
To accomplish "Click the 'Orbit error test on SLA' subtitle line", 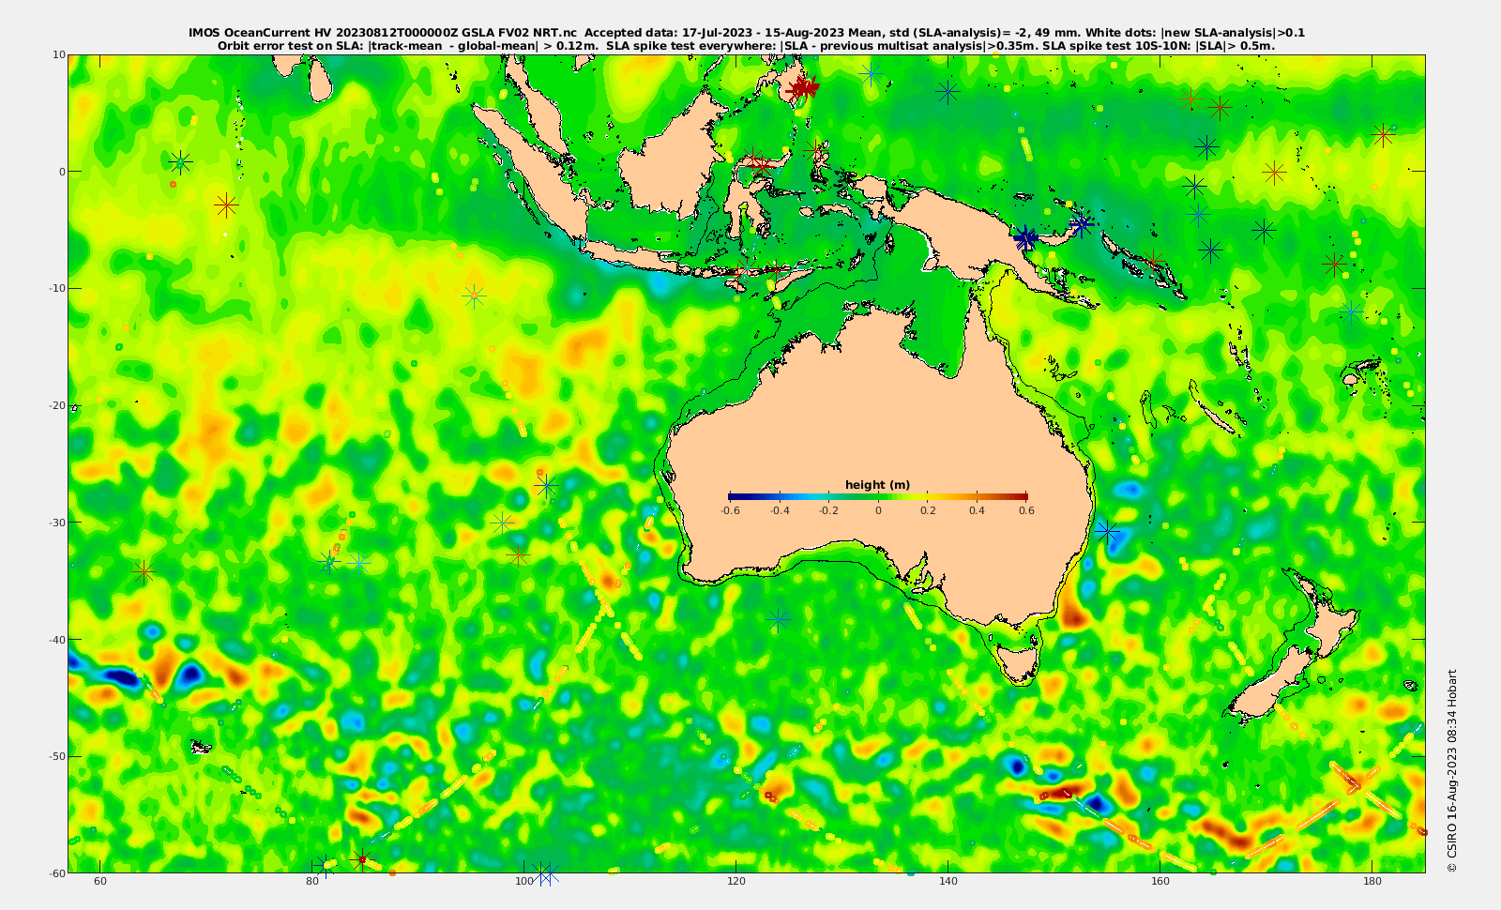I will 746,45.
